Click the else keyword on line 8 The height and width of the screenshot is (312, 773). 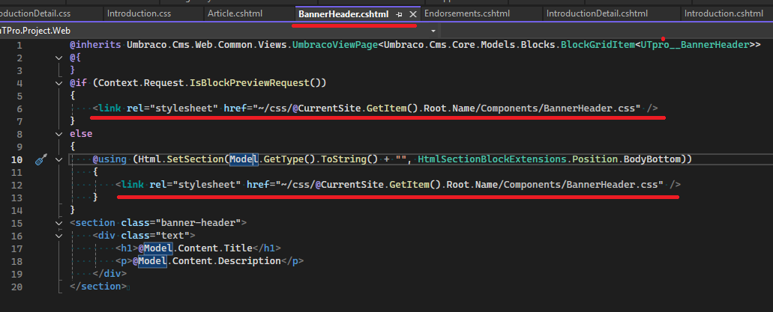click(x=81, y=134)
